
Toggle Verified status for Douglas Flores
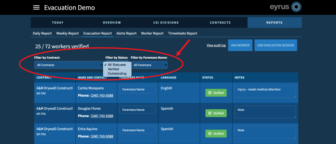point(216,113)
